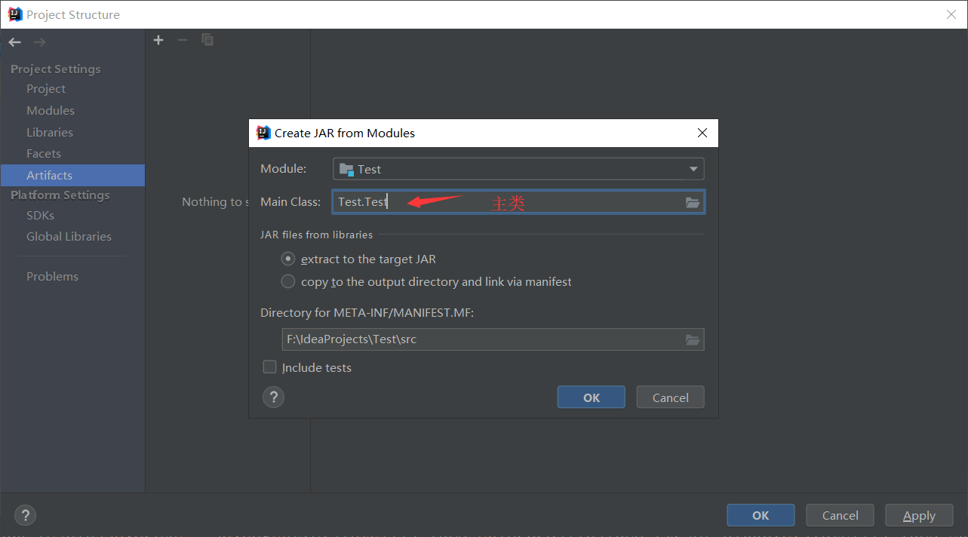Cancel the Create JAR dialog
Viewport: 968px width, 537px height.
coord(671,397)
